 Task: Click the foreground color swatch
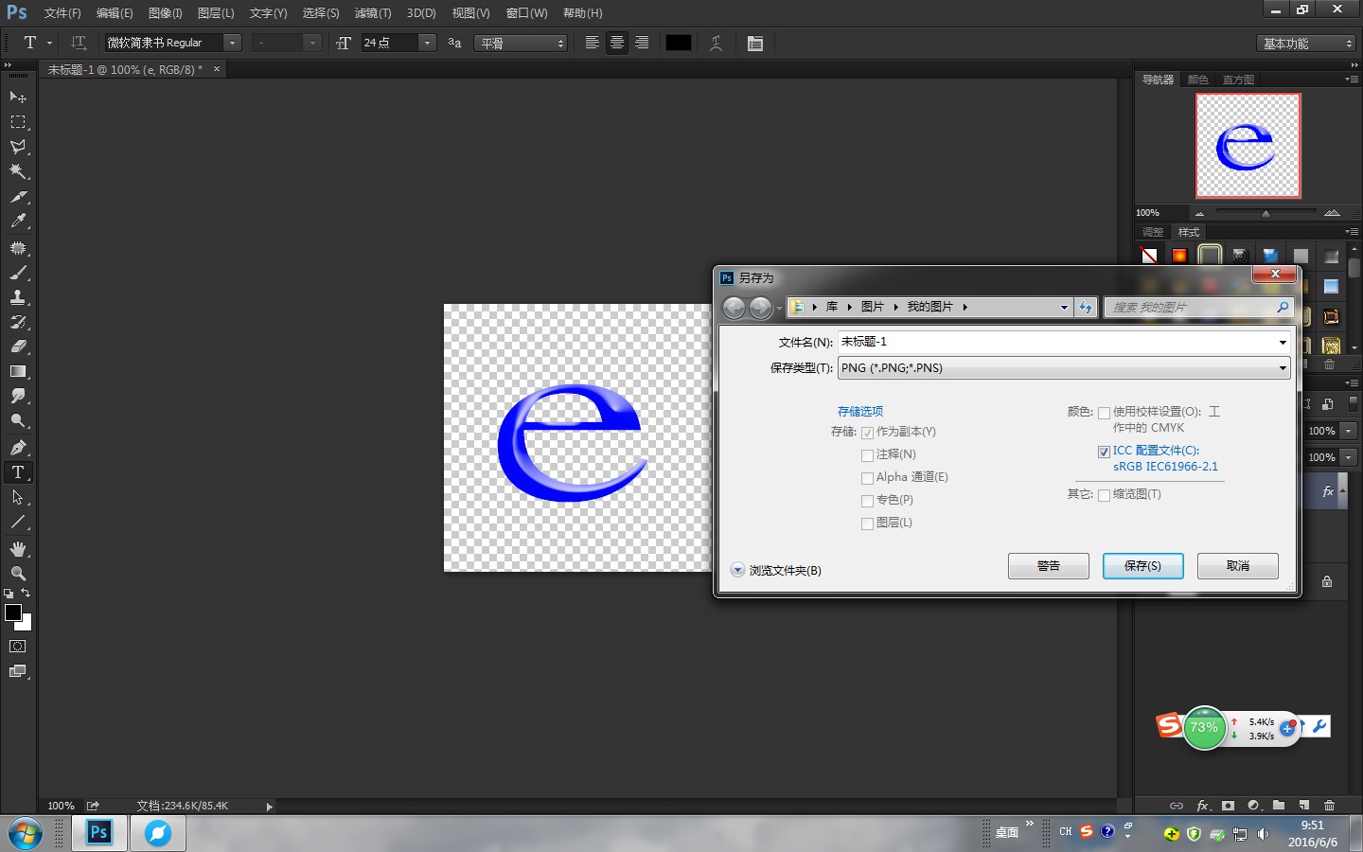[13, 612]
